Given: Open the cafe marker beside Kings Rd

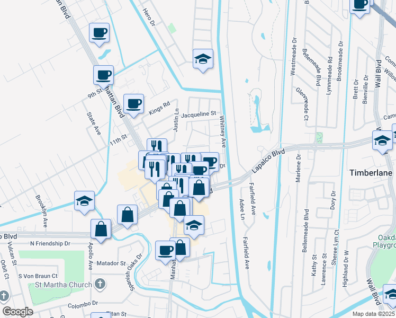Looking at the screenshot, I should tap(133, 103).
